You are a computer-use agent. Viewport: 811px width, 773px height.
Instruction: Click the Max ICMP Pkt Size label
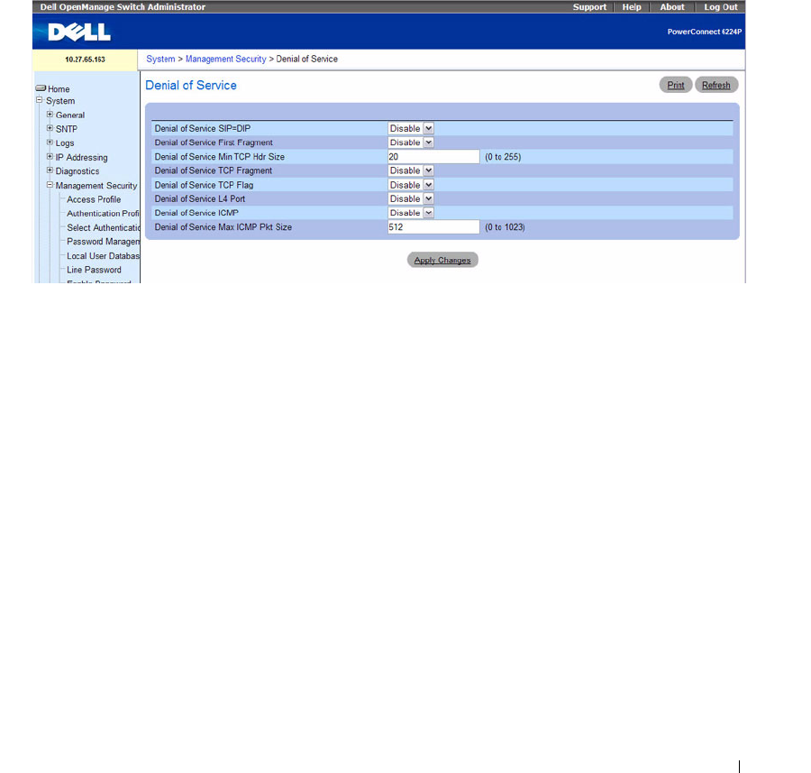[x=223, y=226]
